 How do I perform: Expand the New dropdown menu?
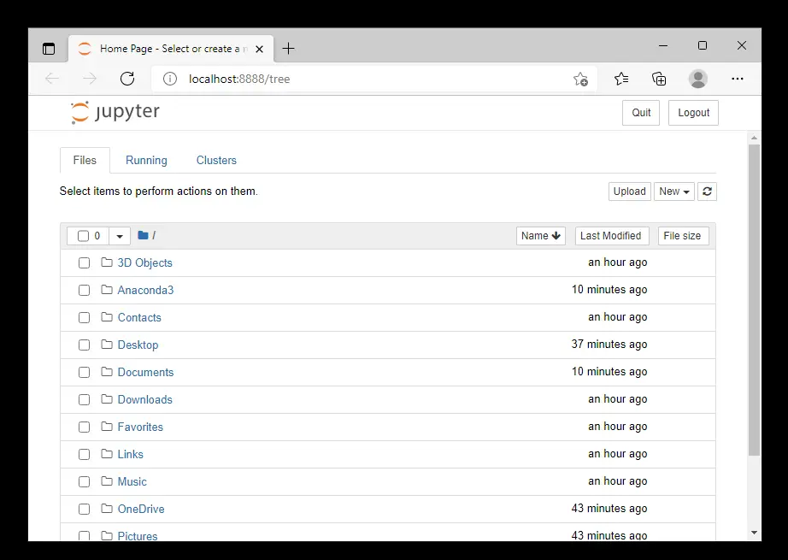point(674,192)
